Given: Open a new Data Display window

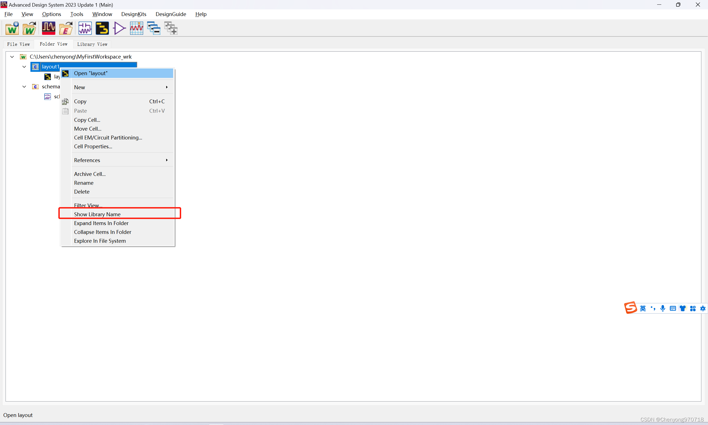Looking at the screenshot, I should point(137,28).
